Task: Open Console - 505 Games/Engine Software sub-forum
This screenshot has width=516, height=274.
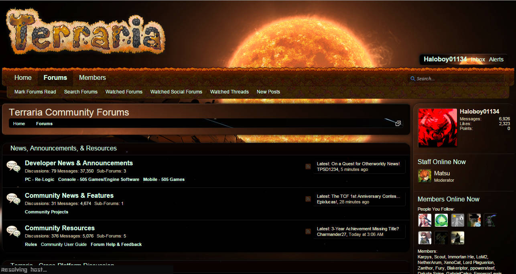Action: click(x=99, y=180)
